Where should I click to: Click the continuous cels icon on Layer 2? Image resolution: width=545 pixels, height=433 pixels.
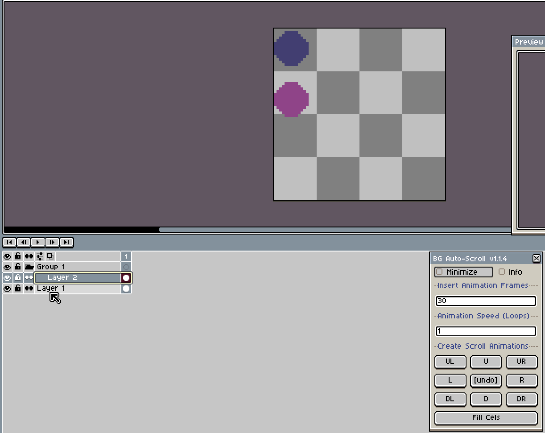coord(29,277)
